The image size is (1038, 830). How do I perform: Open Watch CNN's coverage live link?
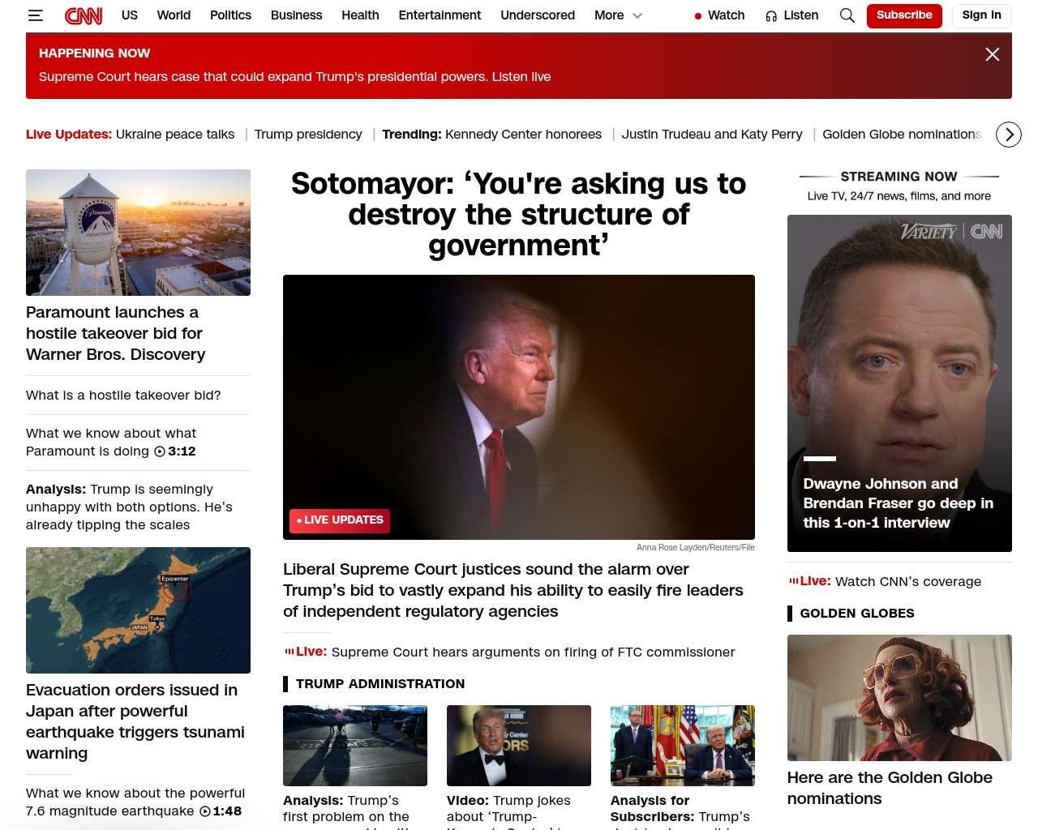(908, 582)
